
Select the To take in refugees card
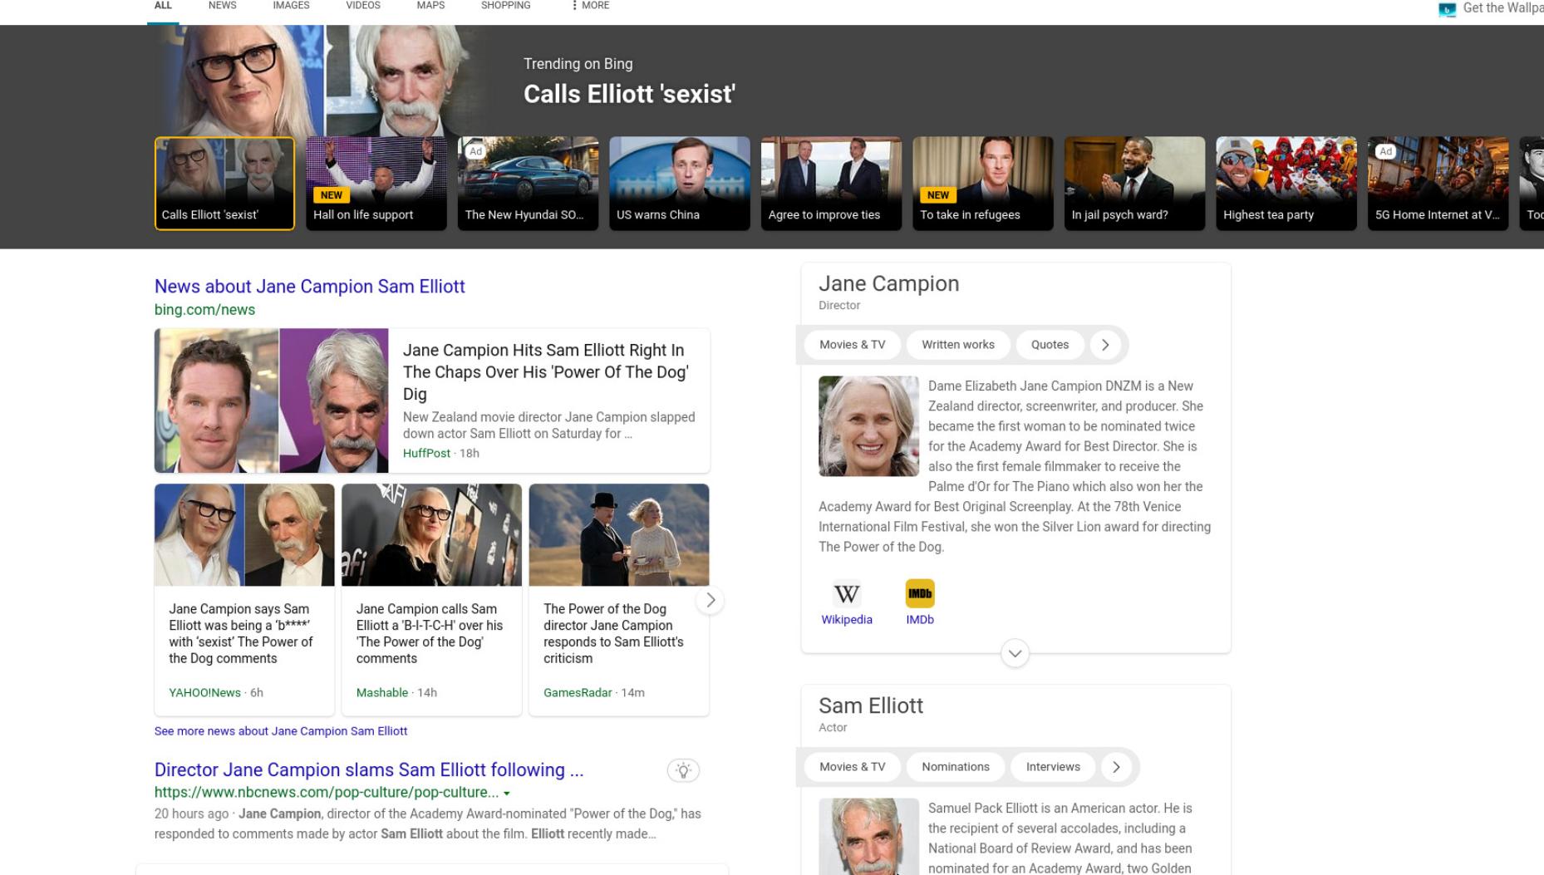(983, 184)
